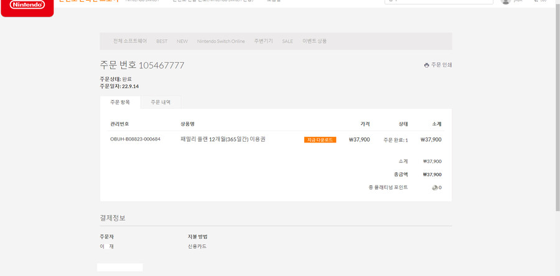Open the 이벤트 상품 category
This screenshot has height=276, width=560.
(315, 41)
